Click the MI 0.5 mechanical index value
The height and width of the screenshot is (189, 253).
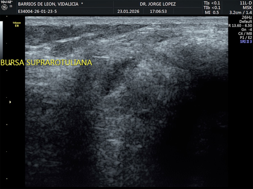point(212,13)
